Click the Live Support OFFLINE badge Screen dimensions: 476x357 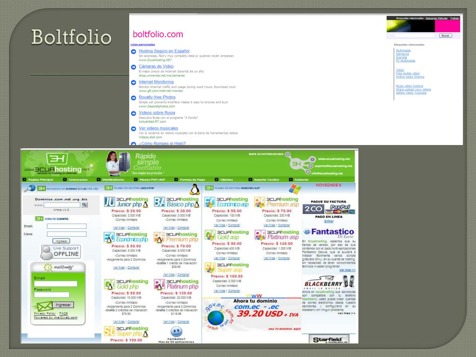(x=61, y=252)
